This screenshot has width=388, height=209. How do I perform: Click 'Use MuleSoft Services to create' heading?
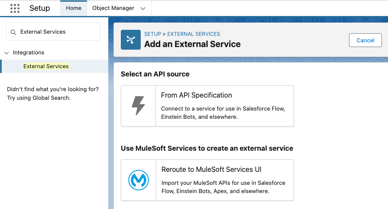207,148
